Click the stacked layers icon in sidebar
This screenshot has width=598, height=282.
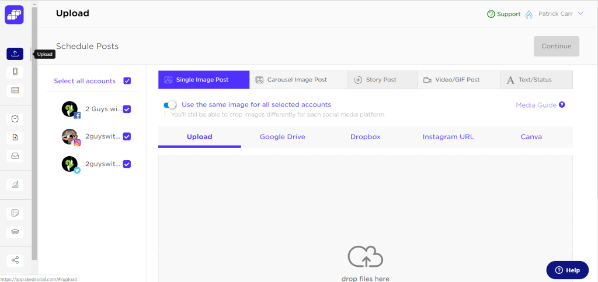click(15, 232)
